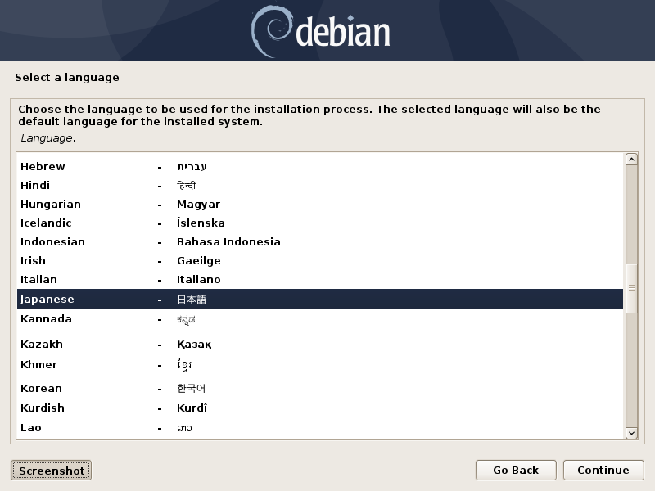The image size is (655, 491).
Task: Select Hungarian (Magyar) language
Action: coord(51,205)
